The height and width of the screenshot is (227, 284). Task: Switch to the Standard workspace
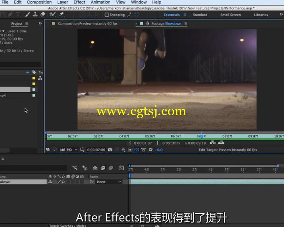pyautogui.click(x=200, y=15)
